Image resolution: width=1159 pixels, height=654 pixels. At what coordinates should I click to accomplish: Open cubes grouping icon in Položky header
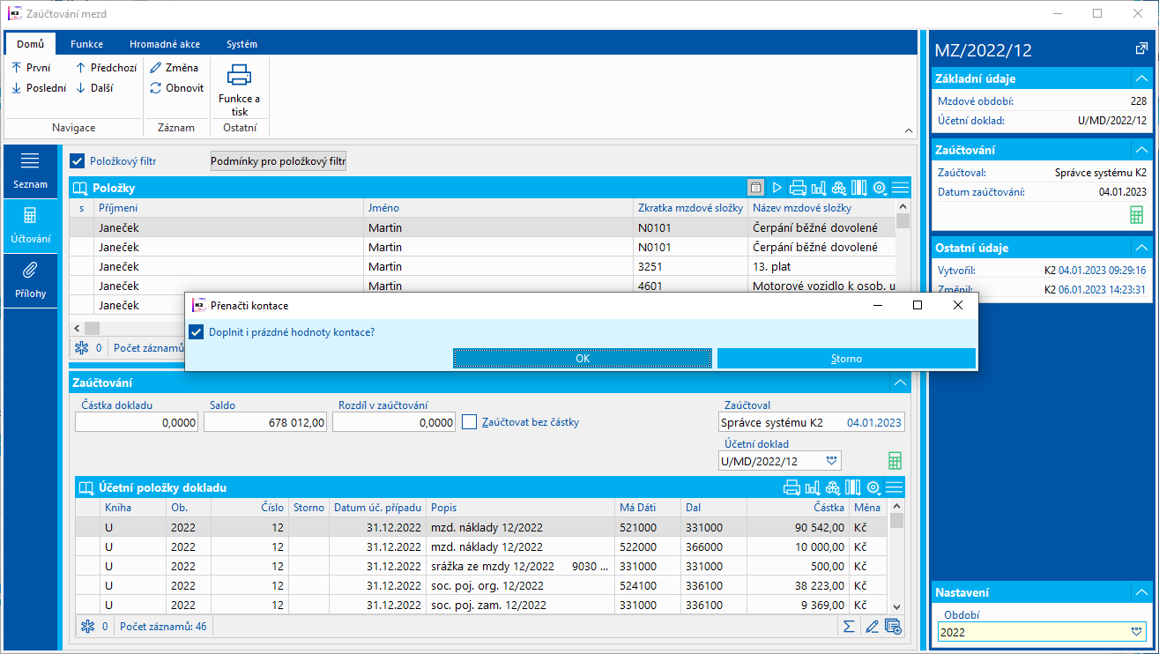838,188
